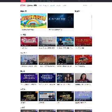Screen dimensions: 112x112
Task: Click the red site logo in header
Action: pyautogui.click(x=23, y=5)
